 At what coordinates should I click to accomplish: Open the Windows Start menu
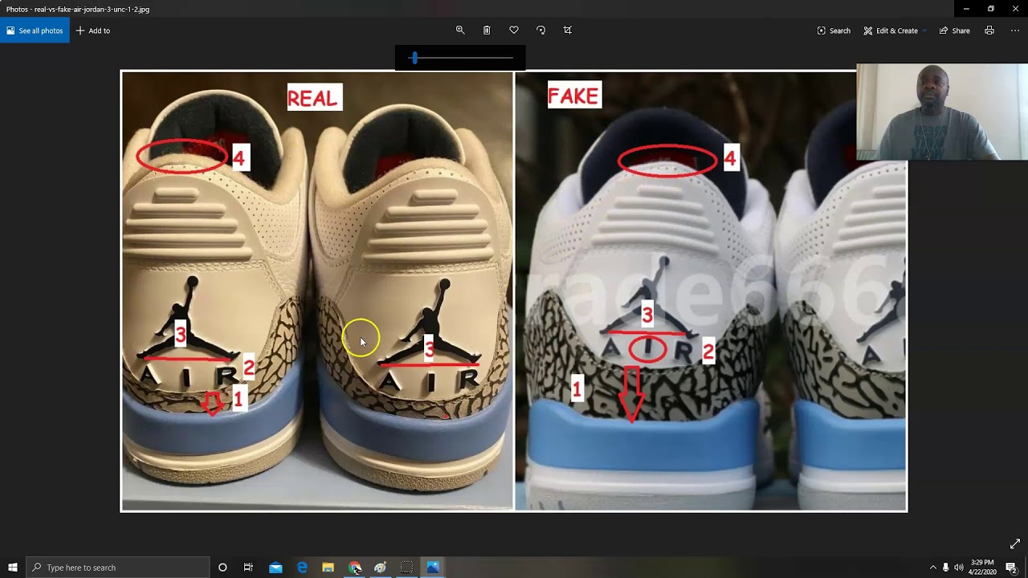click(13, 568)
